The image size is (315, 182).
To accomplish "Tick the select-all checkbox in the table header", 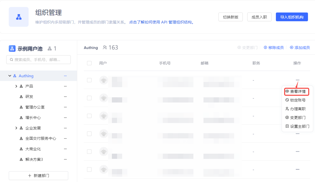I will point(89,63).
